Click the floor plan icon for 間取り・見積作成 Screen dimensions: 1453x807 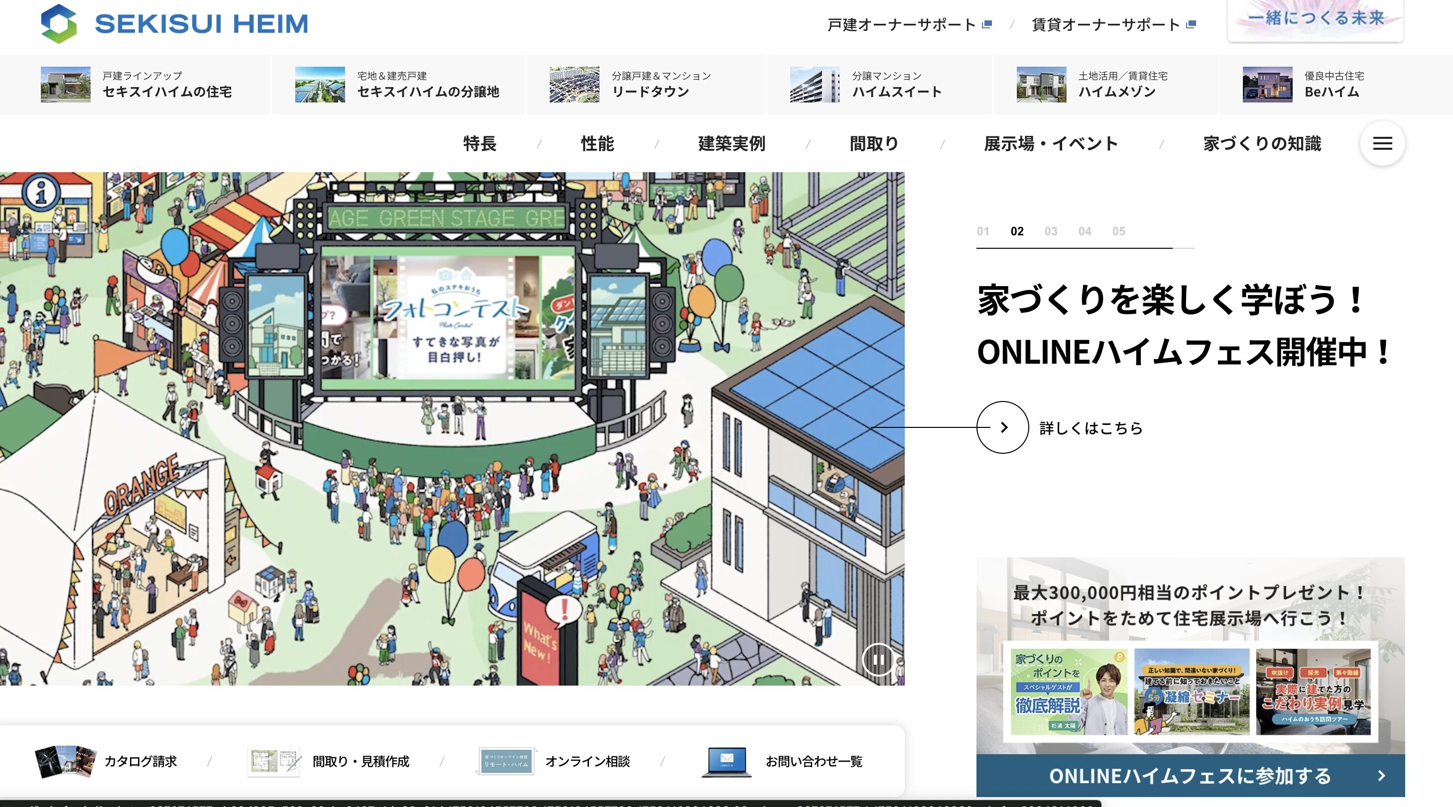(x=274, y=761)
